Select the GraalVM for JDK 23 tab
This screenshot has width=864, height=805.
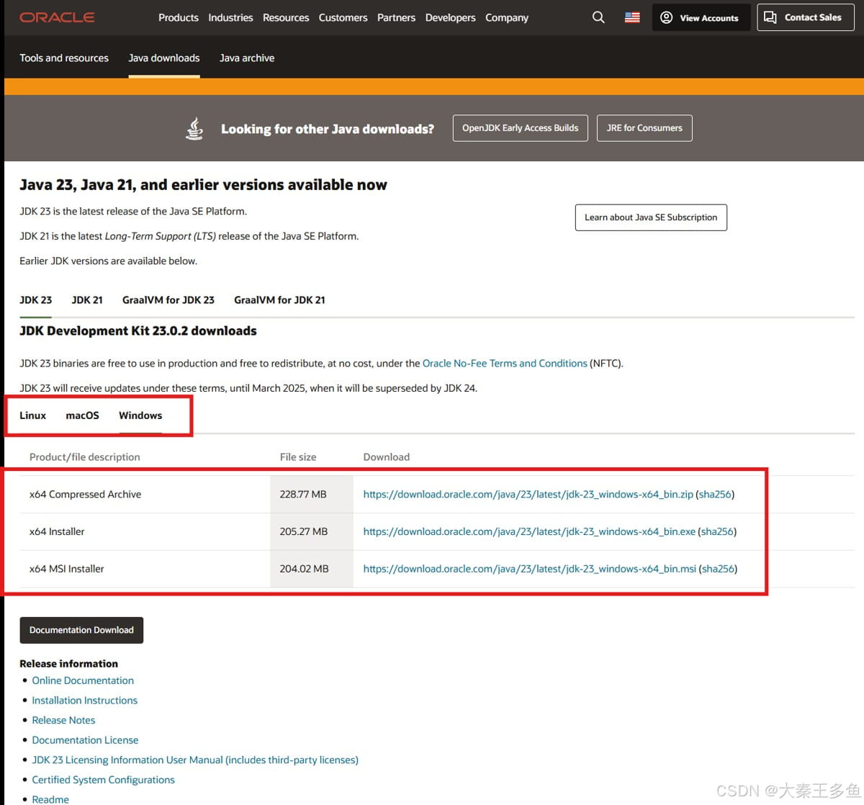click(168, 300)
